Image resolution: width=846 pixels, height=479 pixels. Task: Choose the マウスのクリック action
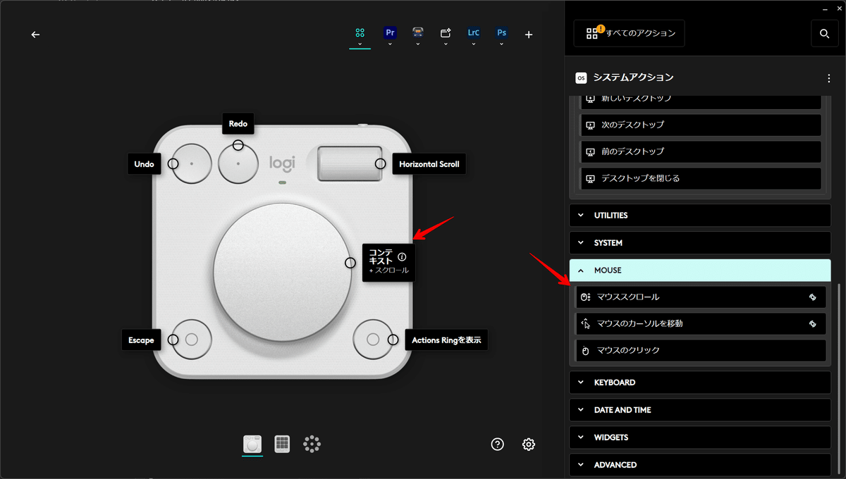[701, 351]
